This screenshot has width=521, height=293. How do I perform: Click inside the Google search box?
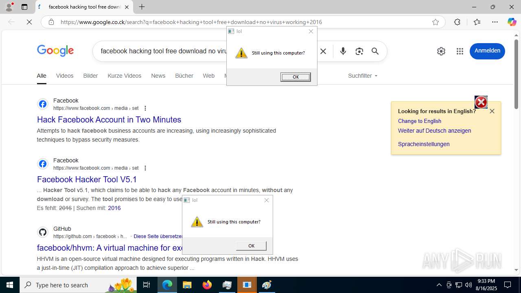coord(163,51)
